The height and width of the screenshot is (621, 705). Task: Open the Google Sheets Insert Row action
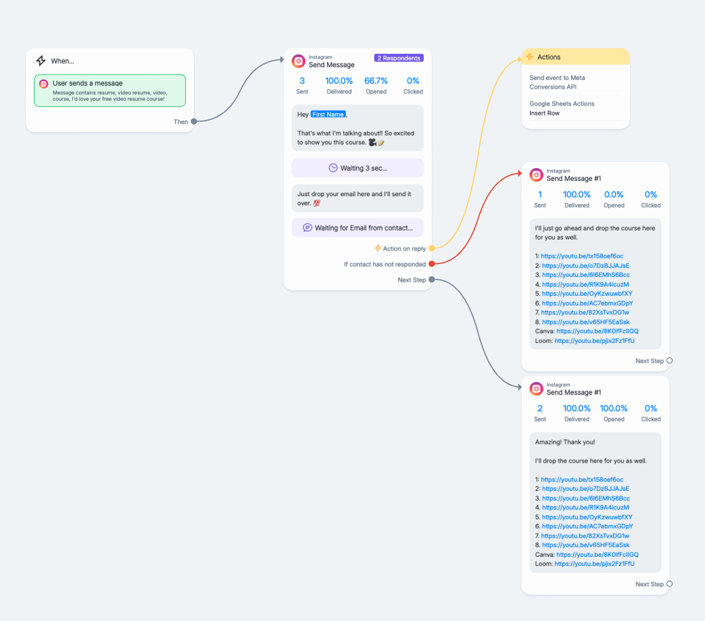click(x=561, y=108)
